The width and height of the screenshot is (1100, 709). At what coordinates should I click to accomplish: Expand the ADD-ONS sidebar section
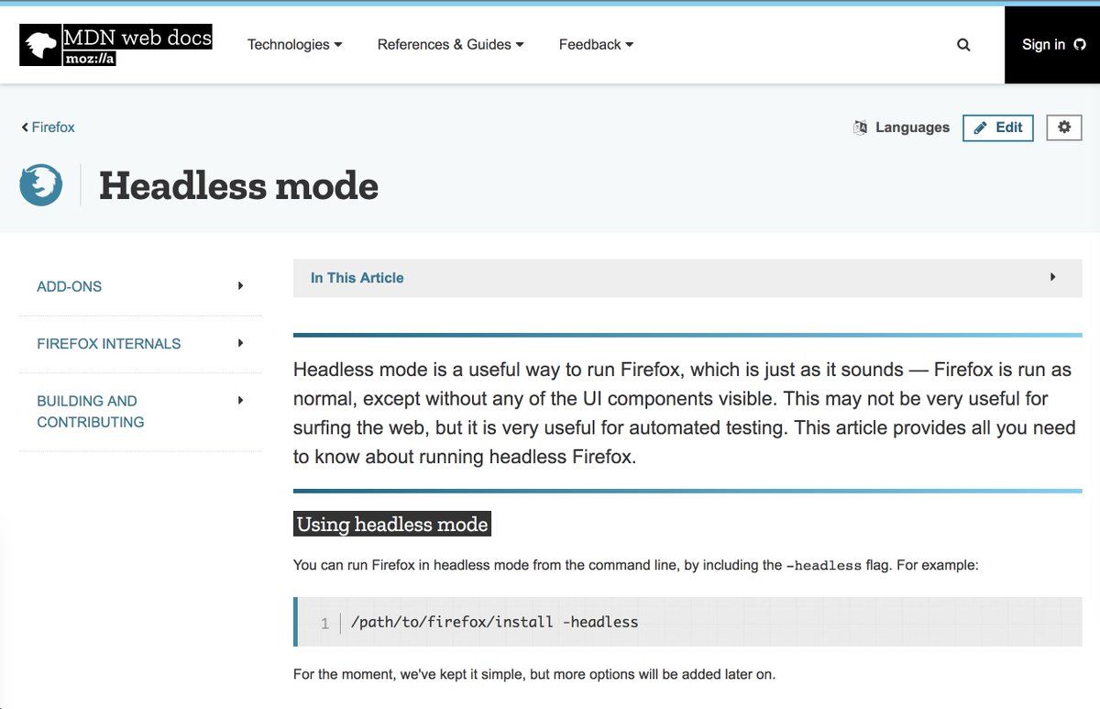pos(240,286)
